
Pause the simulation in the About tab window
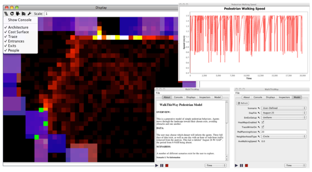[161, 165]
